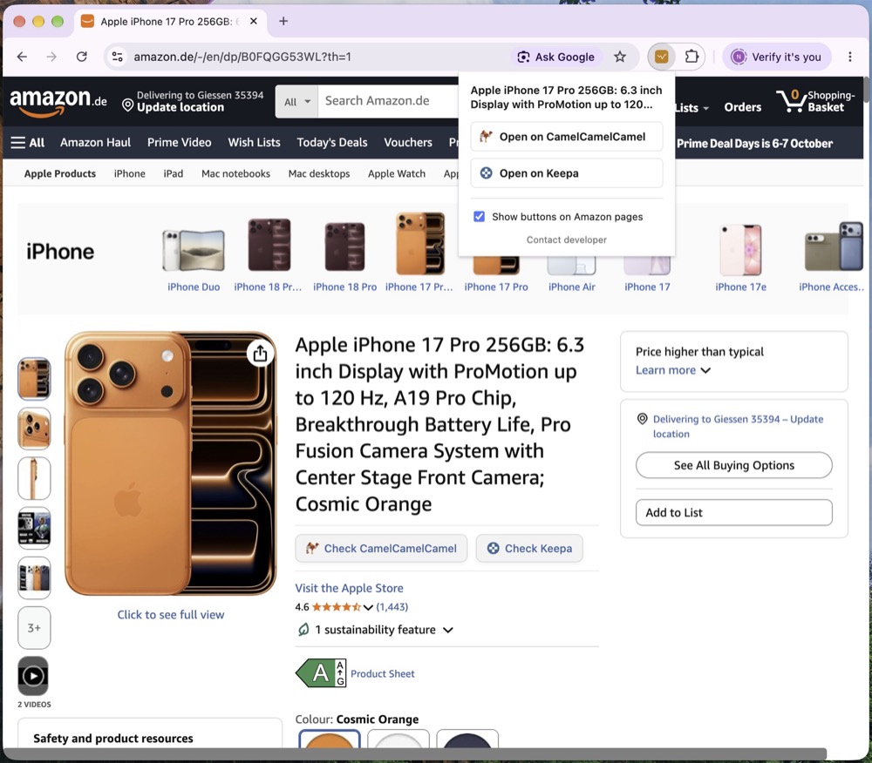Image resolution: width=872 pixels, height=763 pixels.
Task: Click Open on Keepa in popup
Action: pyautogui.click(x=566, y=173)
